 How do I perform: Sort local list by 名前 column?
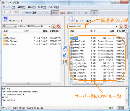point(5,31)
